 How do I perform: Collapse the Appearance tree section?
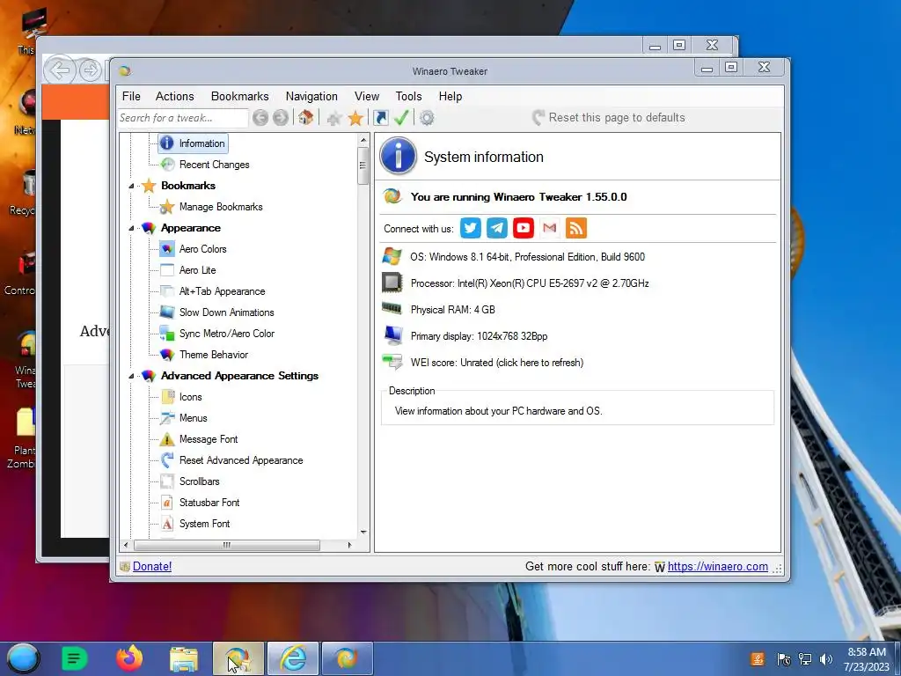tap(132, 228)
